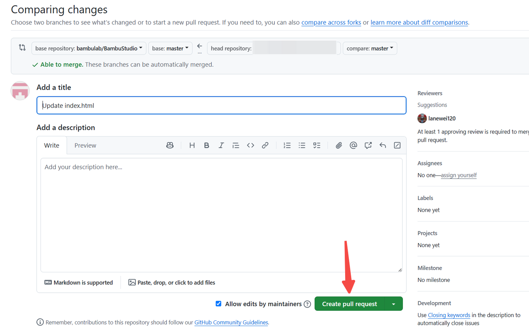Click the 'Comparing changes' page heading

tap(59, 10)
